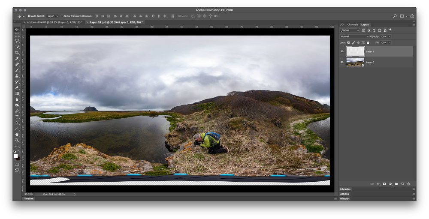Hide Layer 0 visibility eye

click(x=342, y=62)
